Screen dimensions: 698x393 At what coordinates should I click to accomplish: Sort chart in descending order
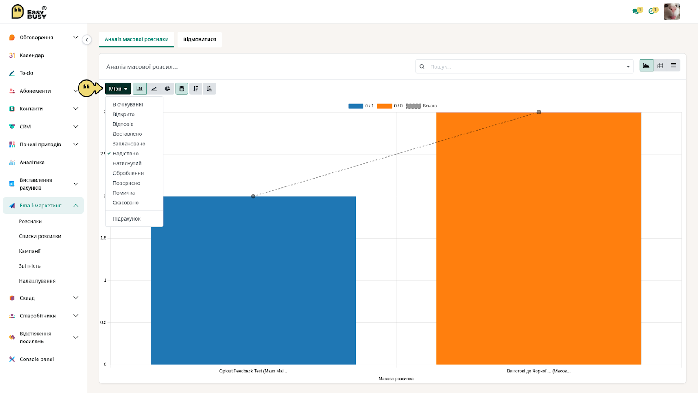[x=196, y=89]
